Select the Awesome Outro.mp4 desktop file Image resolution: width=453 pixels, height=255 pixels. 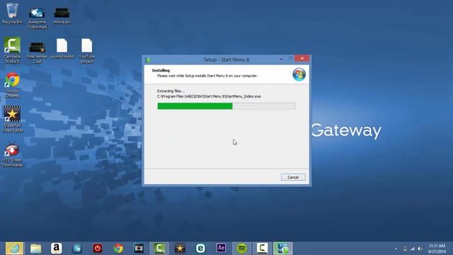click(x=38, y=17)
